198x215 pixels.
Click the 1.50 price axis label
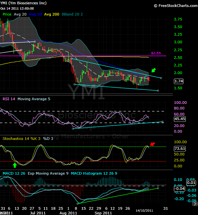(178, 88)
